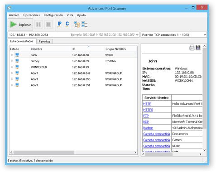Open the RDP service link

[146, 122]
